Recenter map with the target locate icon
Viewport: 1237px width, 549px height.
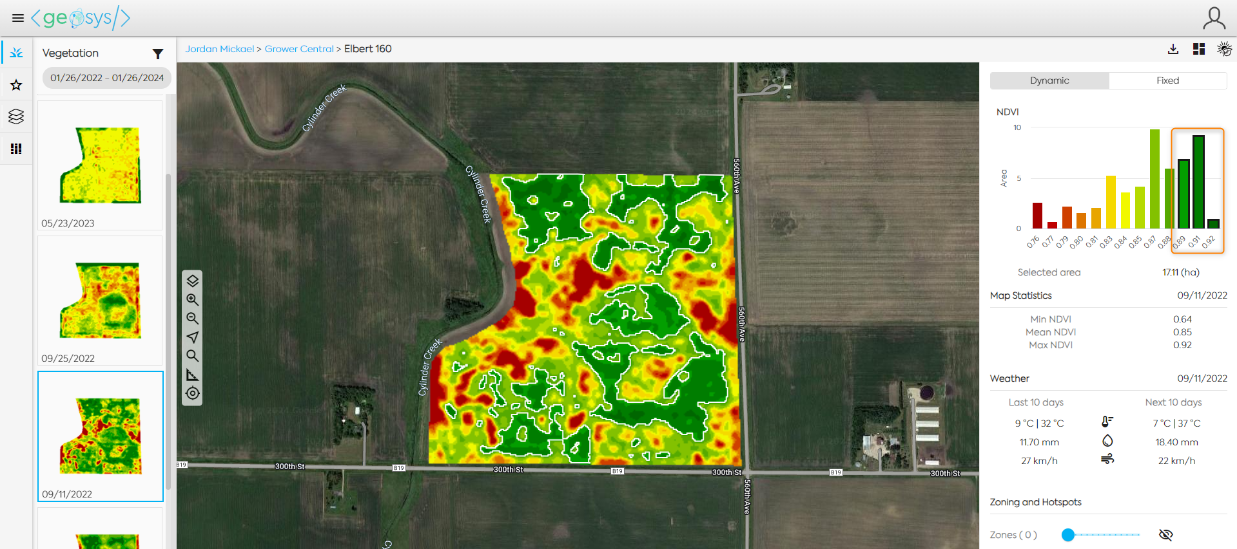pos(192,393)
